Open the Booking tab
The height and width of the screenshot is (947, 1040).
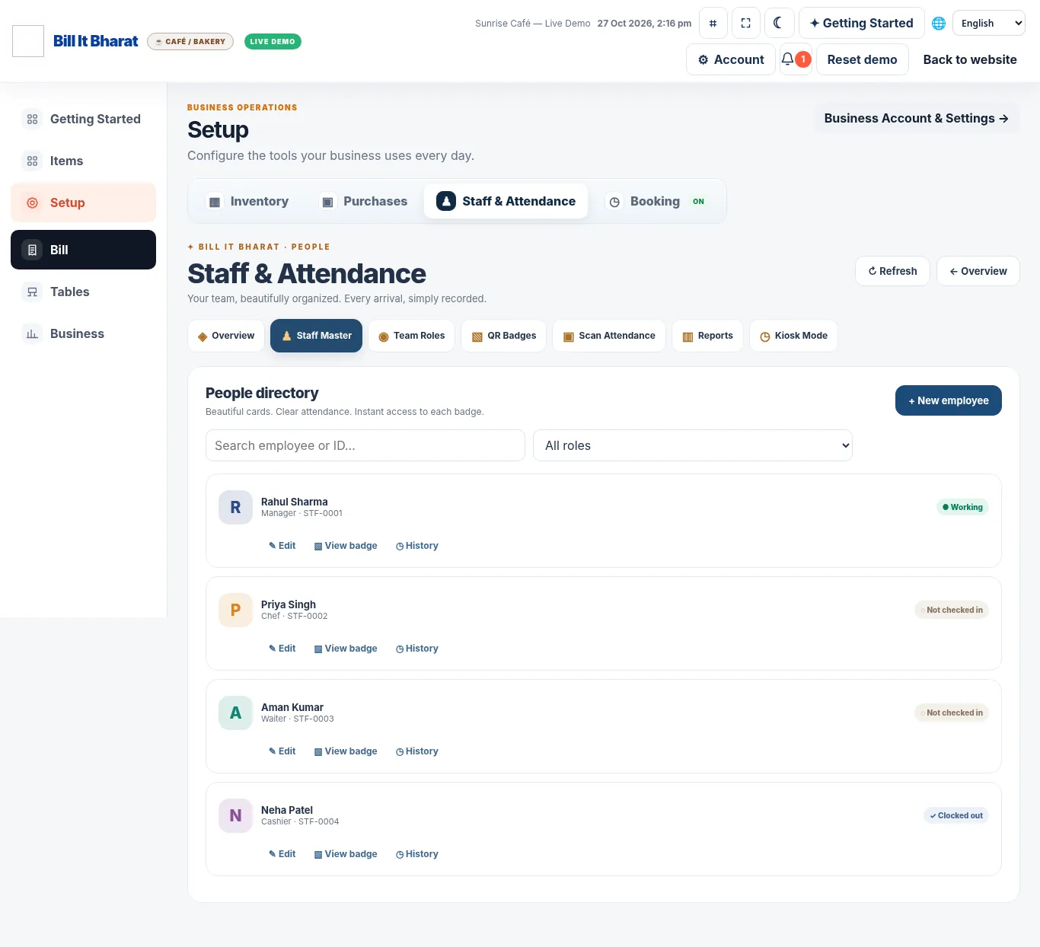[656, 201]
